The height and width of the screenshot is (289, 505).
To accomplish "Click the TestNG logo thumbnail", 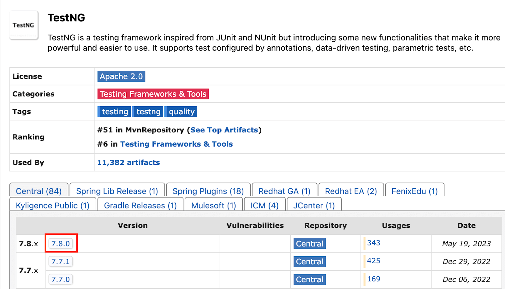I will tap(24, 25).
